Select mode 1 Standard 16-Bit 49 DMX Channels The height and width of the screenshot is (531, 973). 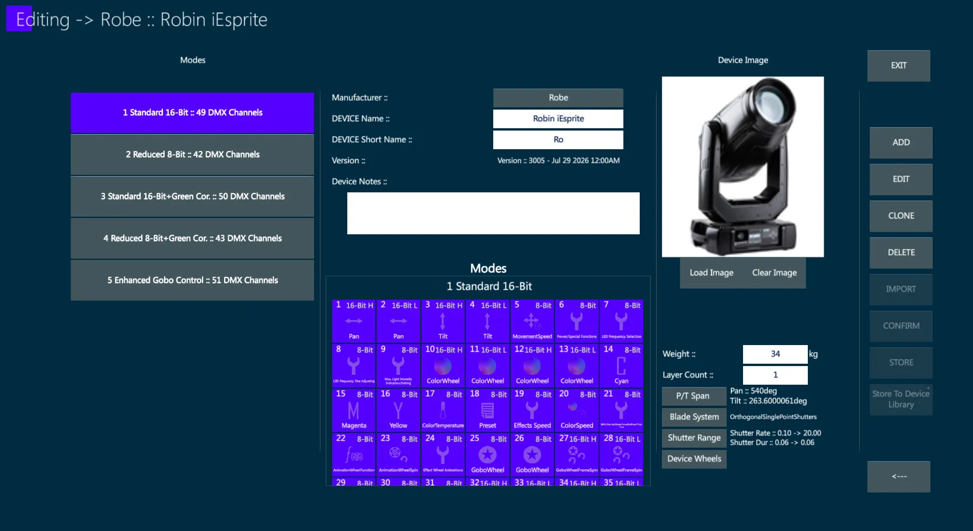point(193,112)
